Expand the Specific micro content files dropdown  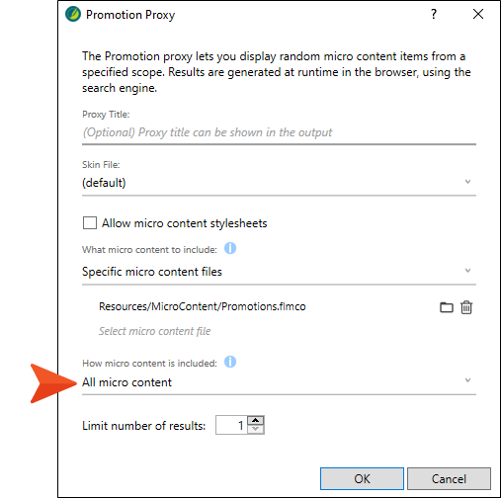click(x=279, y=272)
